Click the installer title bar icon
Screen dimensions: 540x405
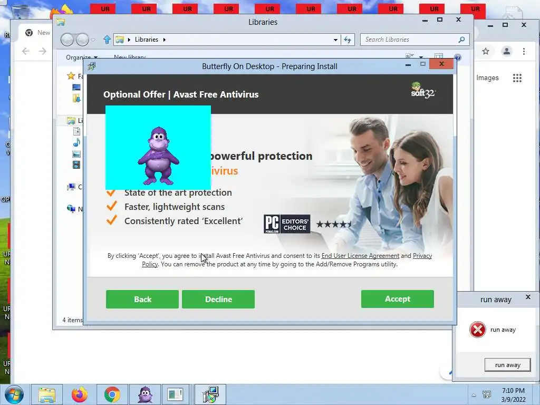[92, 66]
